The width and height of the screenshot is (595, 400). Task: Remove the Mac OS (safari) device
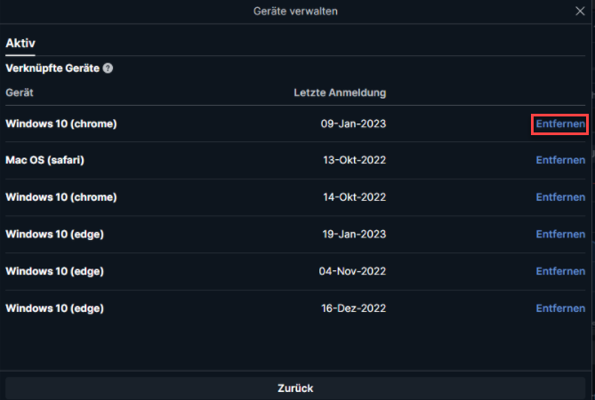coord(560,160)
